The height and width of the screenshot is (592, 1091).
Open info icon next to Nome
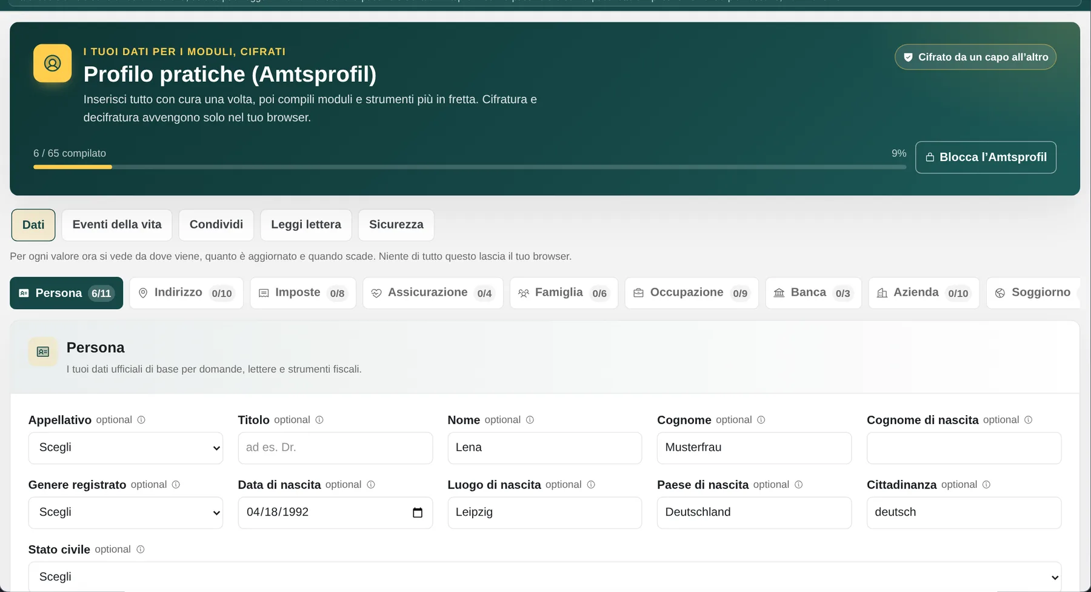530,420
